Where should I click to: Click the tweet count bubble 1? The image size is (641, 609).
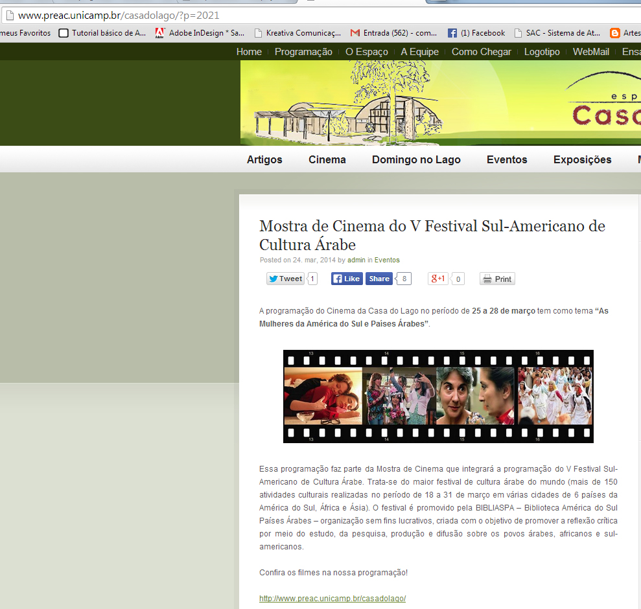312,279
